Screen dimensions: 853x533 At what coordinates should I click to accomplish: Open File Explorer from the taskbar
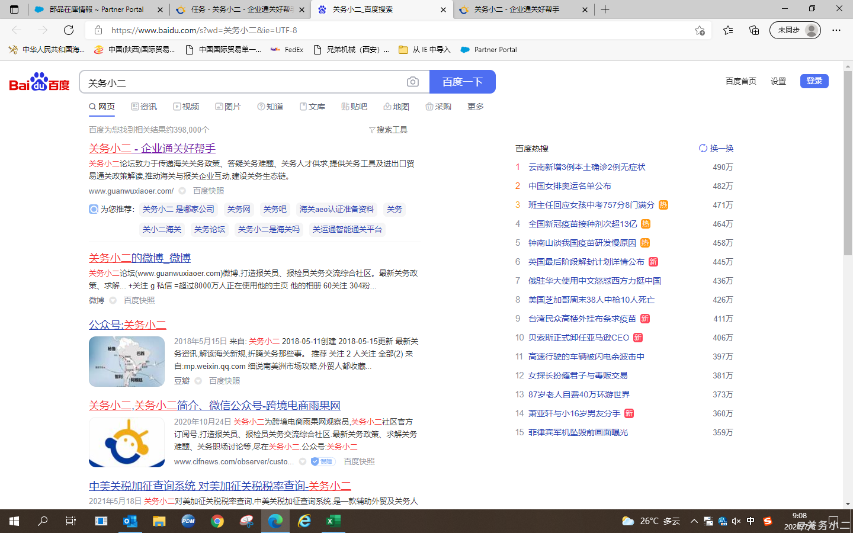click(159, 521)
